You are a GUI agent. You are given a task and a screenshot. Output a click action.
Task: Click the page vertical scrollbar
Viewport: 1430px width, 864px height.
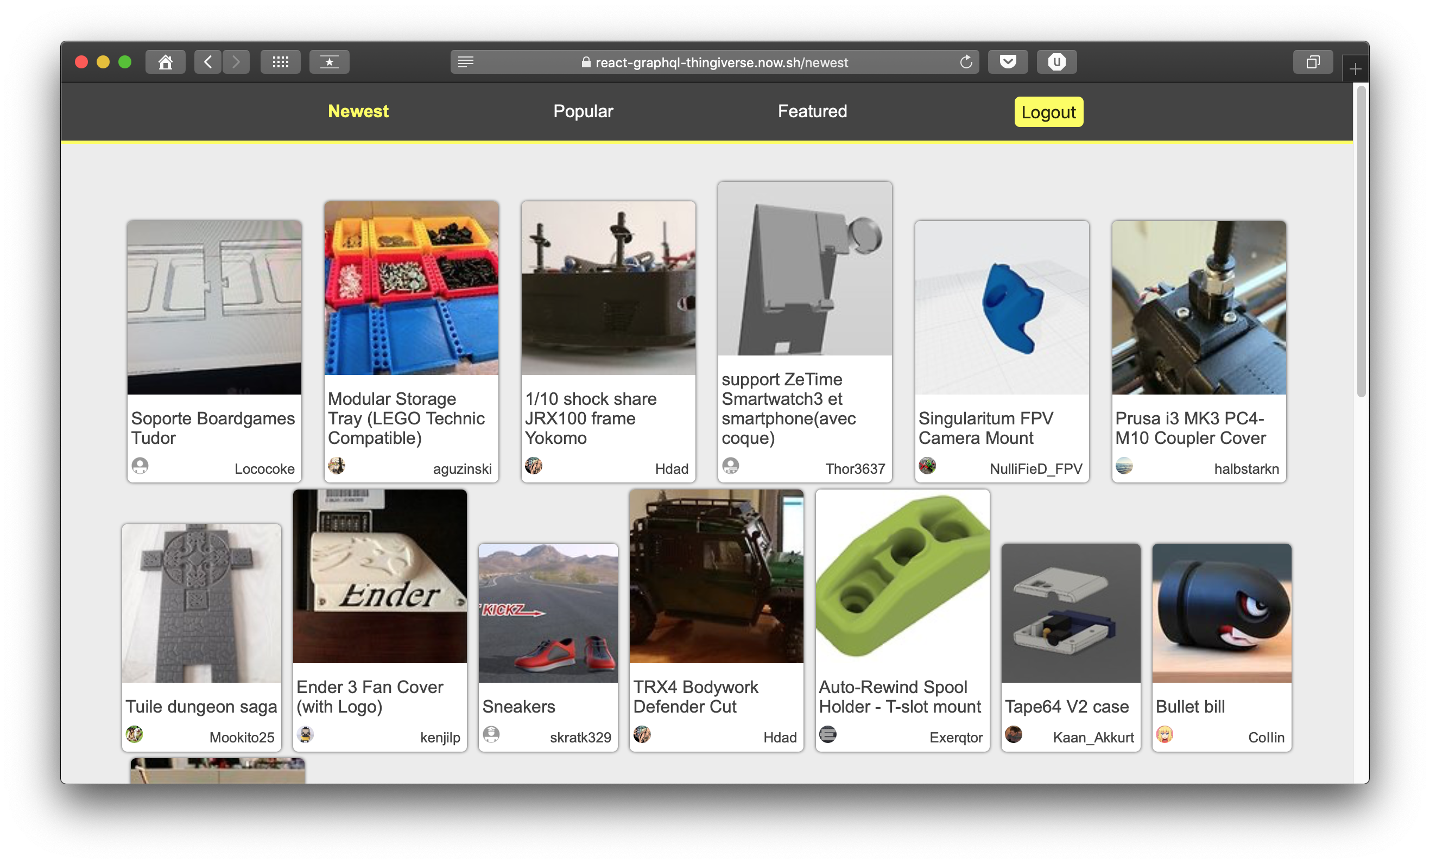1361,241
